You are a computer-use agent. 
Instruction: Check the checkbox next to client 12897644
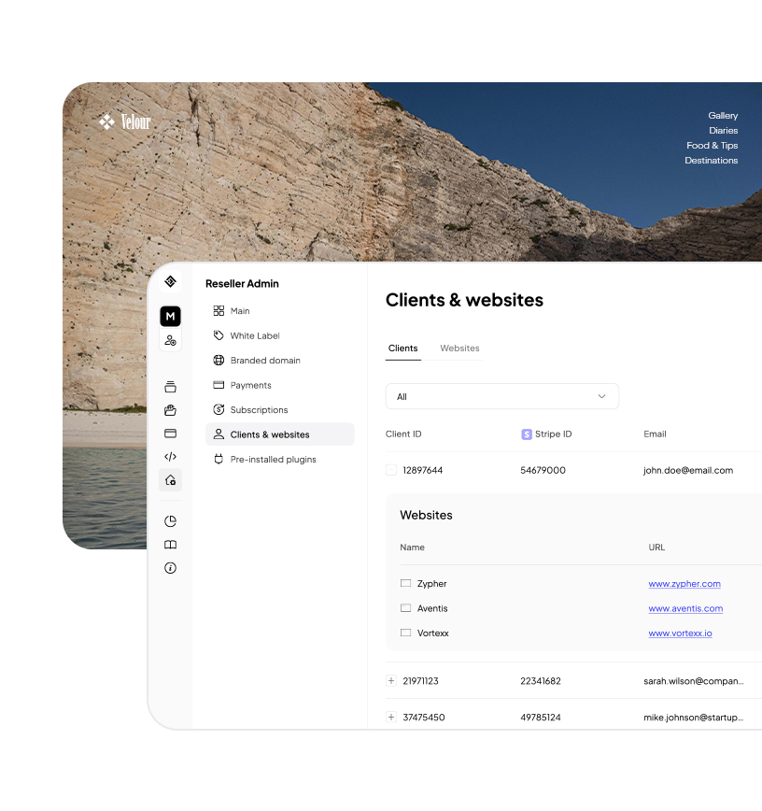coord(389,470)
